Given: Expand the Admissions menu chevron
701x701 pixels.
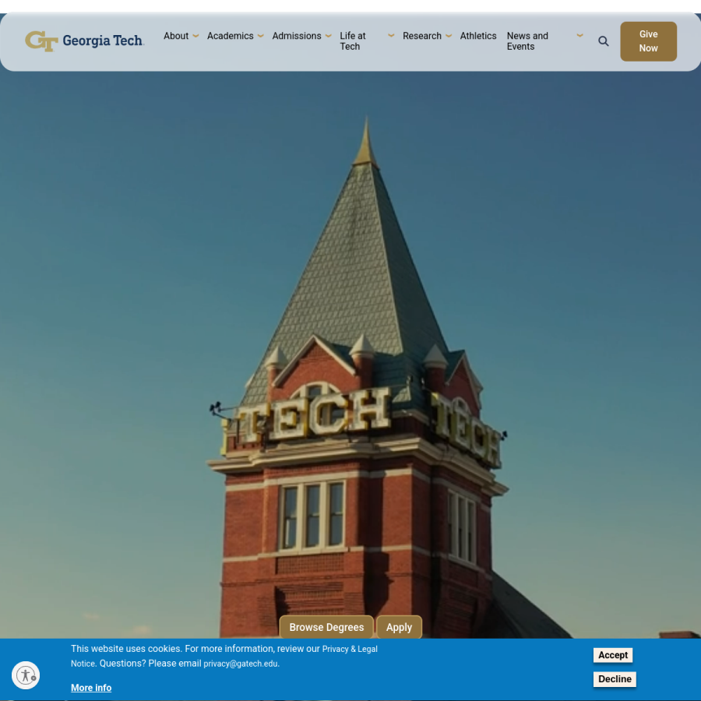Looking at the screenshot, I should tap(328, 36).
